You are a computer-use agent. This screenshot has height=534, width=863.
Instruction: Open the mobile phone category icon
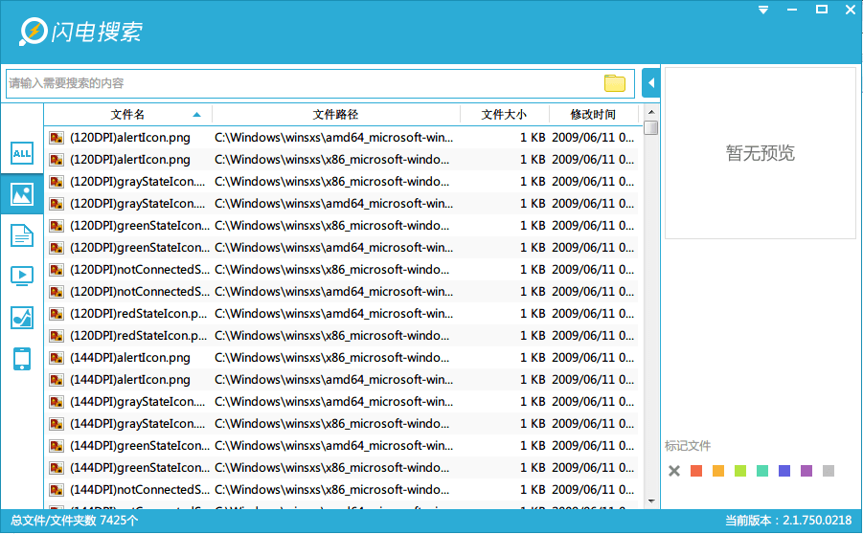[22, 359]
